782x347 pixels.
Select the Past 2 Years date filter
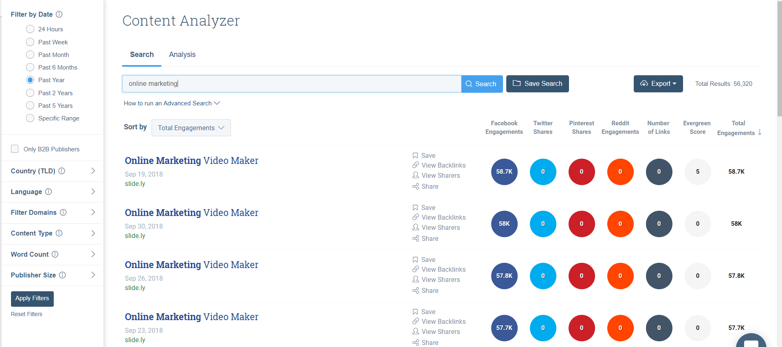point(30,93)
